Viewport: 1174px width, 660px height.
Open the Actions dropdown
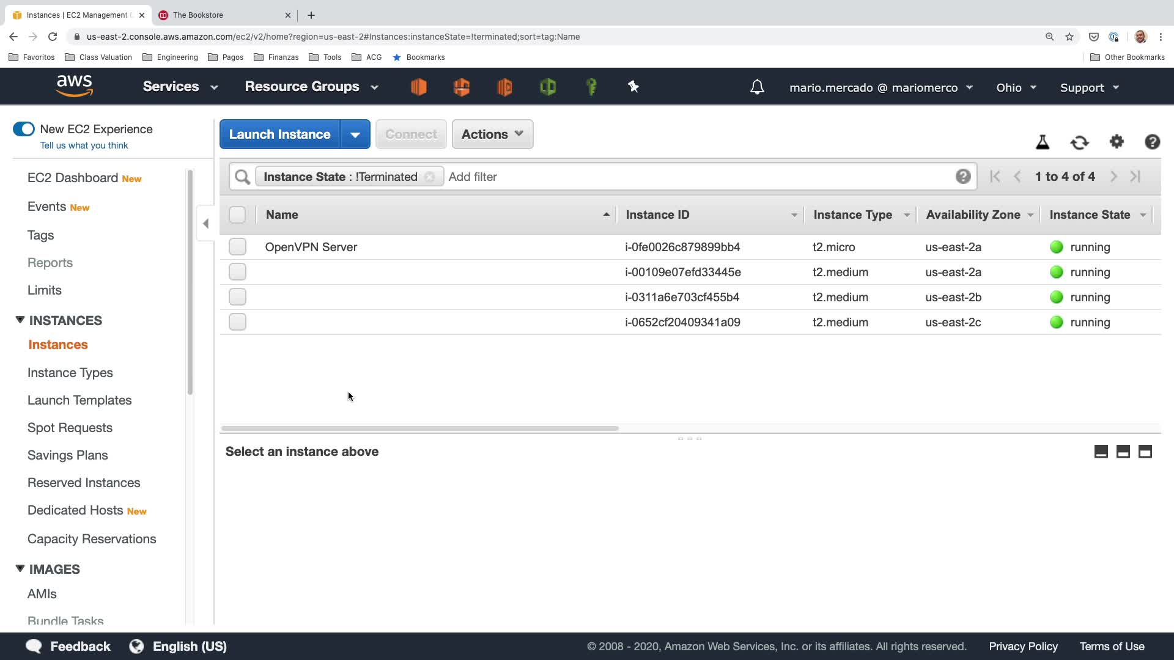tap(492, 134)
